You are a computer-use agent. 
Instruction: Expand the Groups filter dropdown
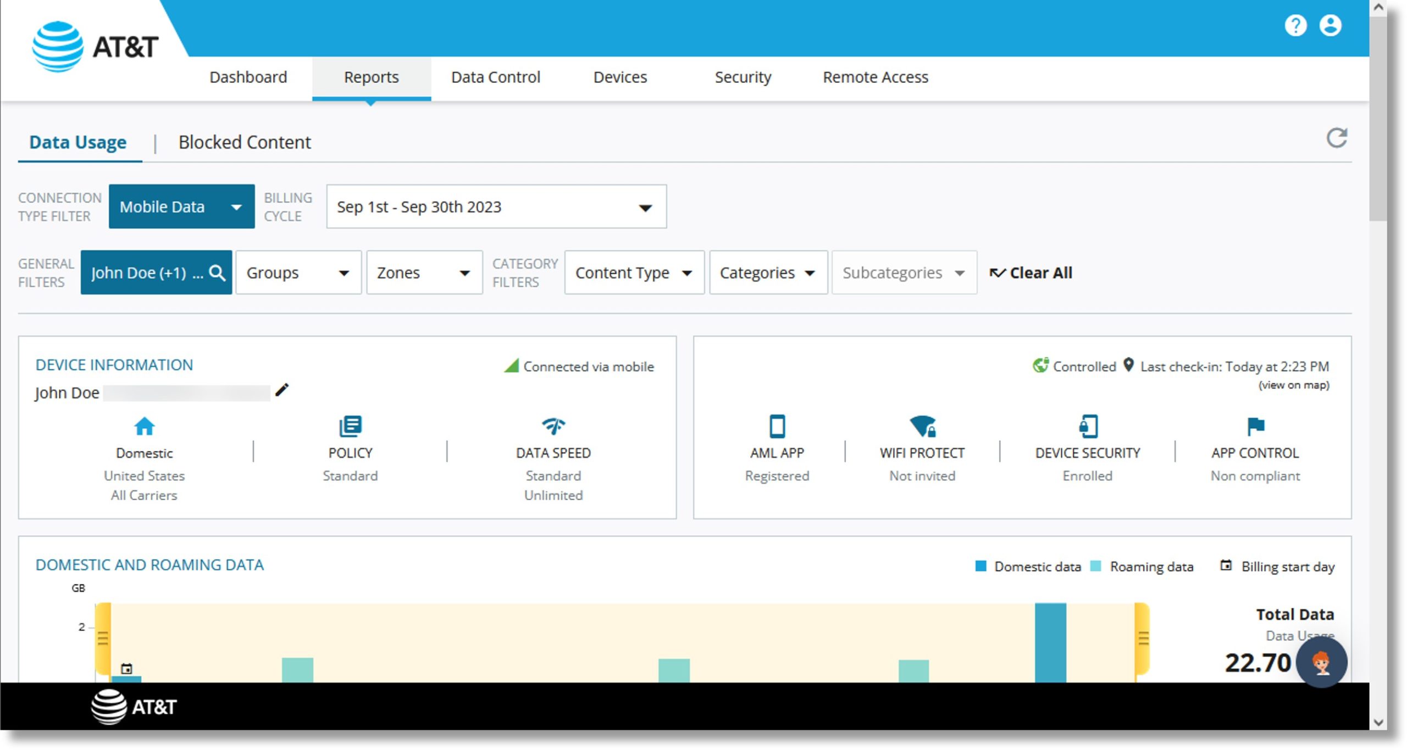pyautogui.click(x=298, y=273)
